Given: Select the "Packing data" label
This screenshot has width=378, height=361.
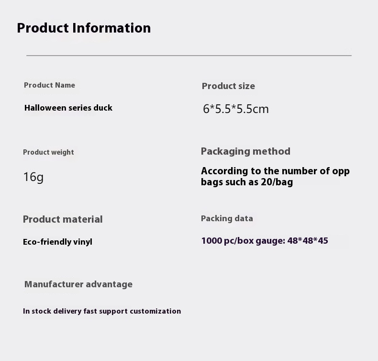Looking at the screenshot, I should coord(227,218).
